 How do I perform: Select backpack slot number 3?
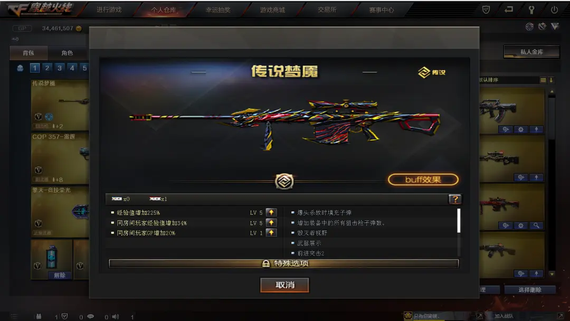[x=60, y=68]
